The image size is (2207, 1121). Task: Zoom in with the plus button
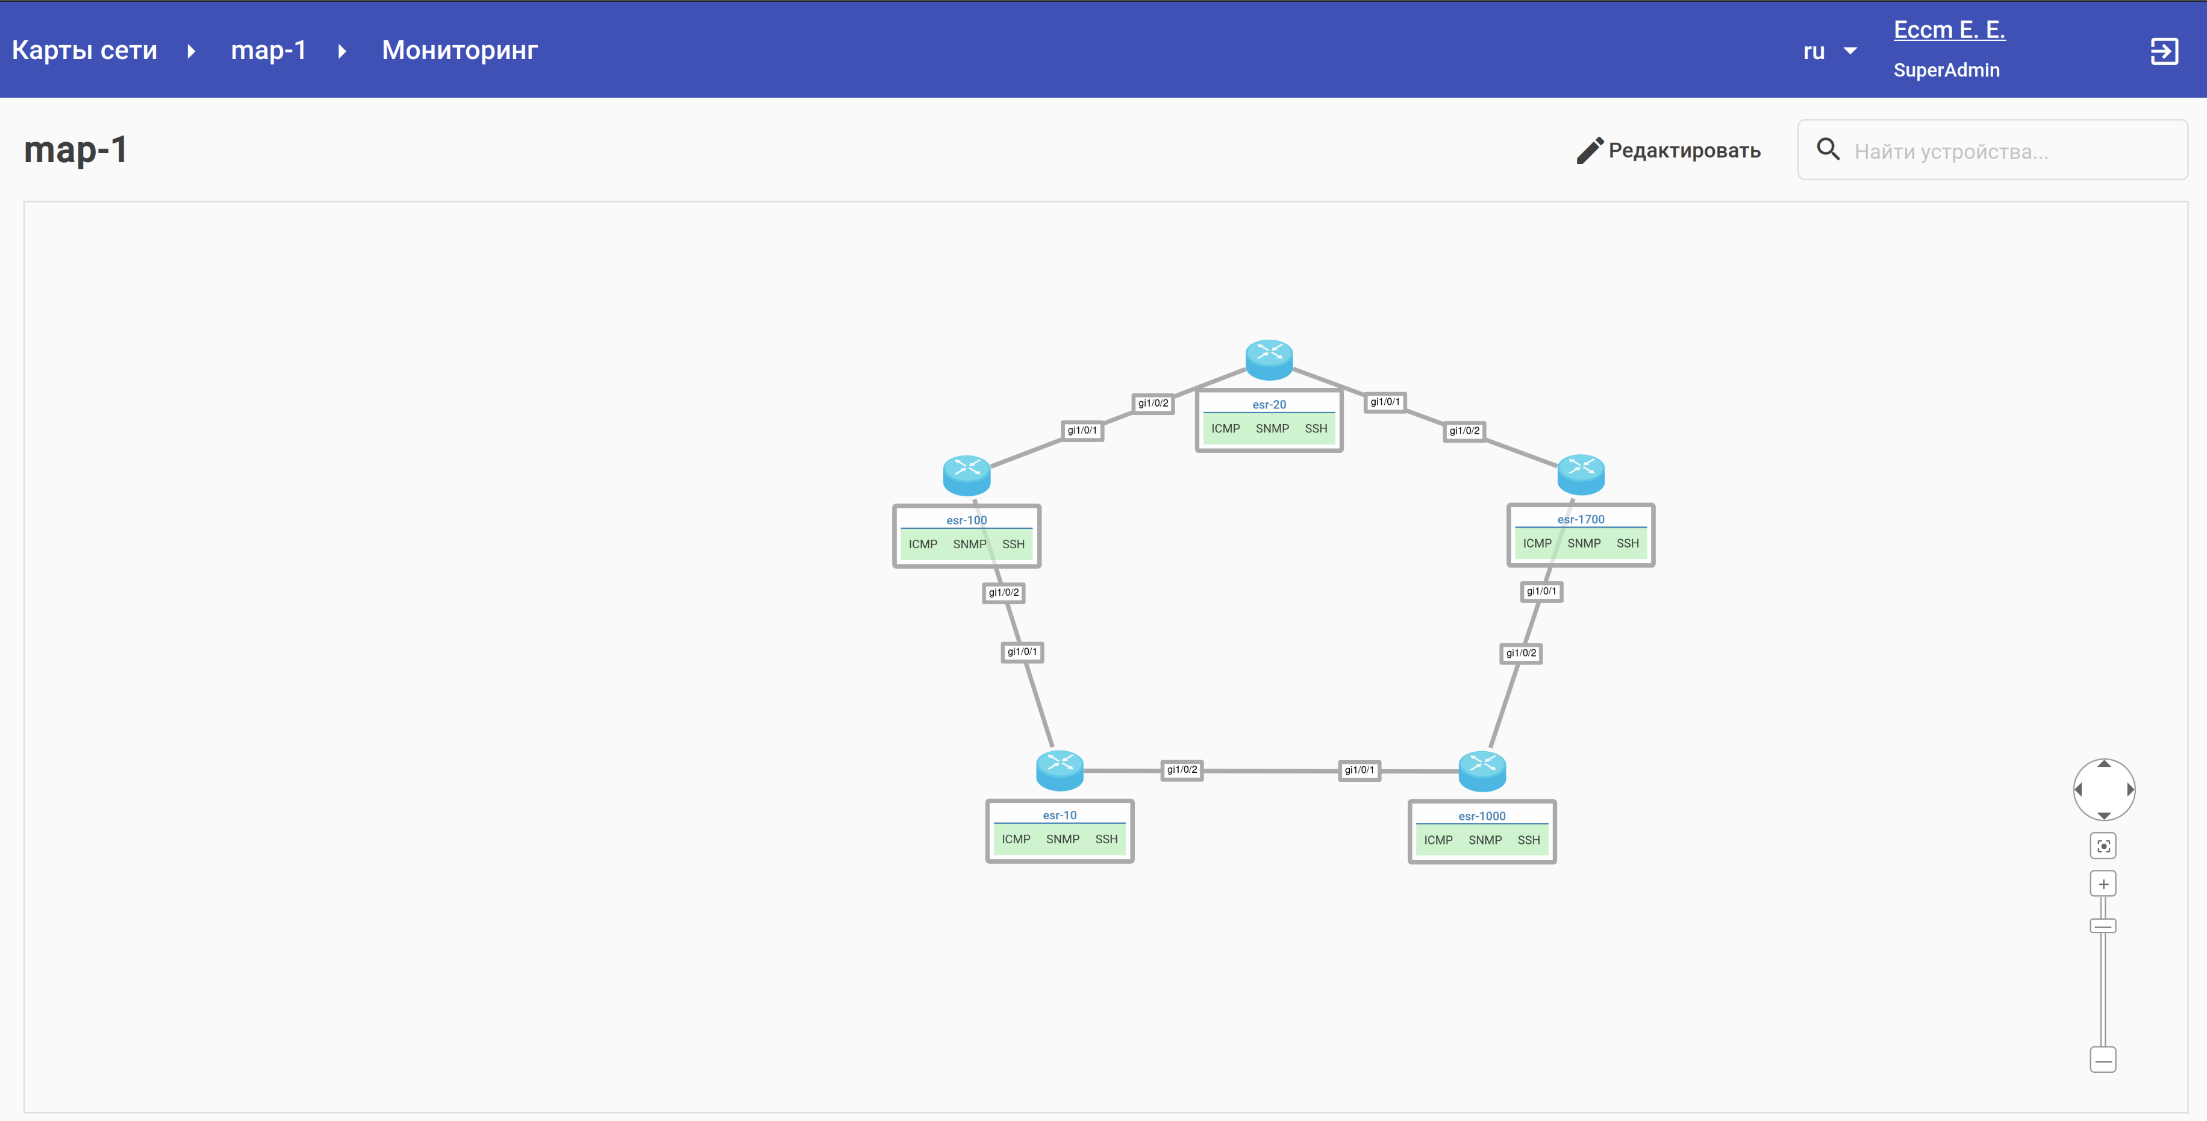click(x=2103, y=884)
